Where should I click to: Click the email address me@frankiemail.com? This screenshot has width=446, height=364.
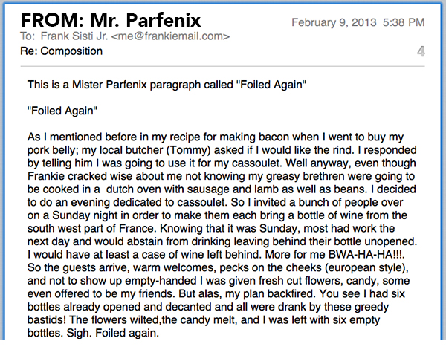[x=170, y=36]
